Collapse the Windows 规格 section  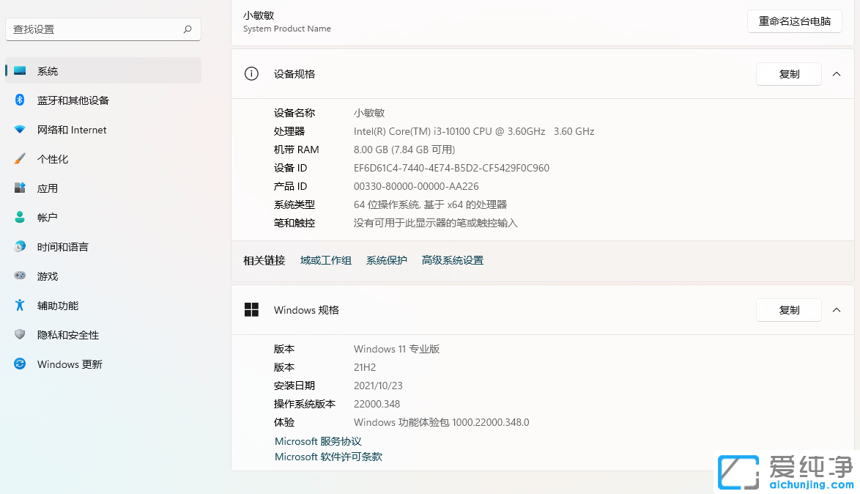[x=837, y=309]
